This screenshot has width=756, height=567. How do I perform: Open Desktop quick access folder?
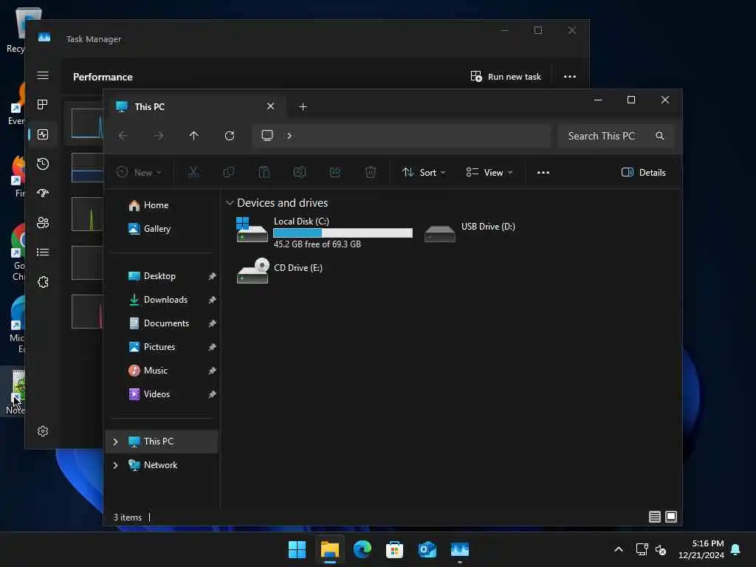point(161,276)
